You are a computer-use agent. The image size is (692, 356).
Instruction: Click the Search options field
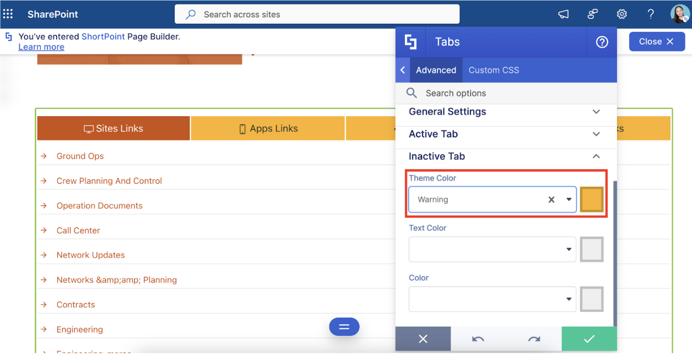tap(506, 93)
